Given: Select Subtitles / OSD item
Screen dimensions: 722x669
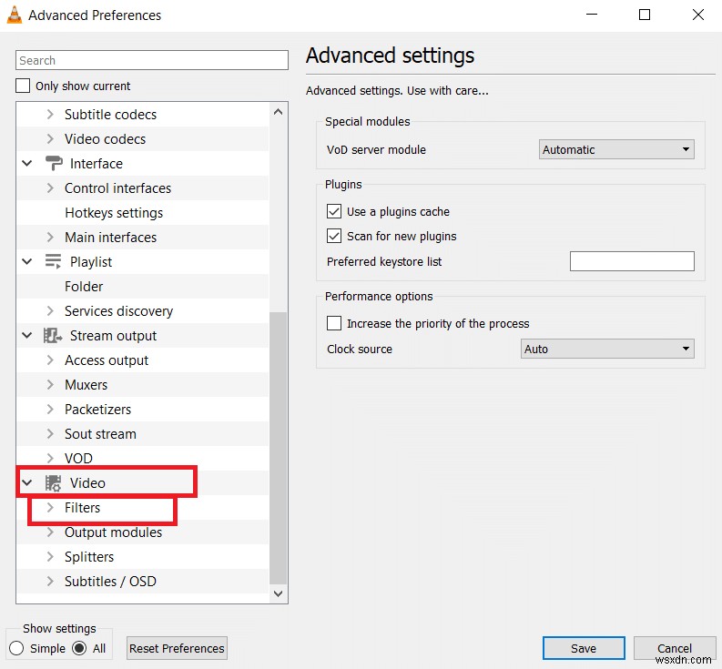Looking at the screenshot, I should pos(110,581).
